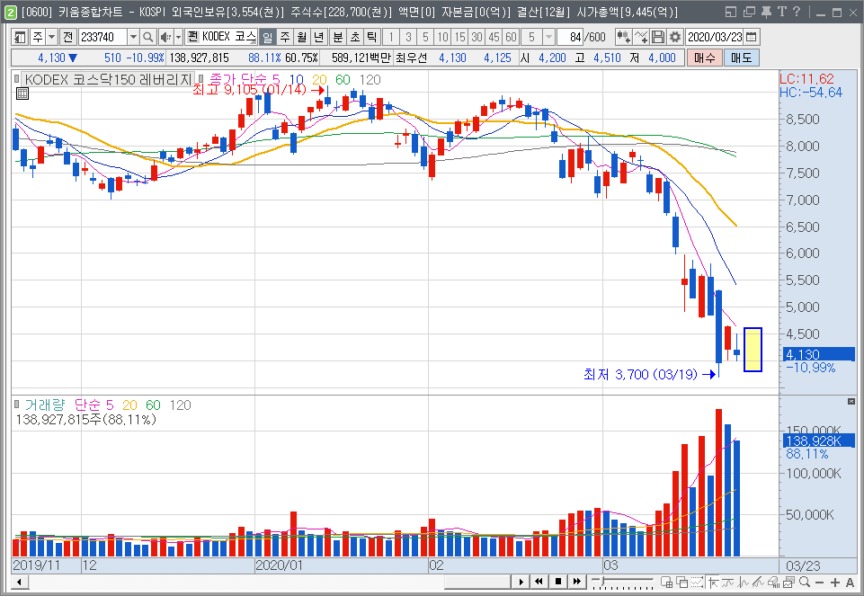Open the speaker options dropdown arrow
Screen dimensions: 864x596
[178, 37]
